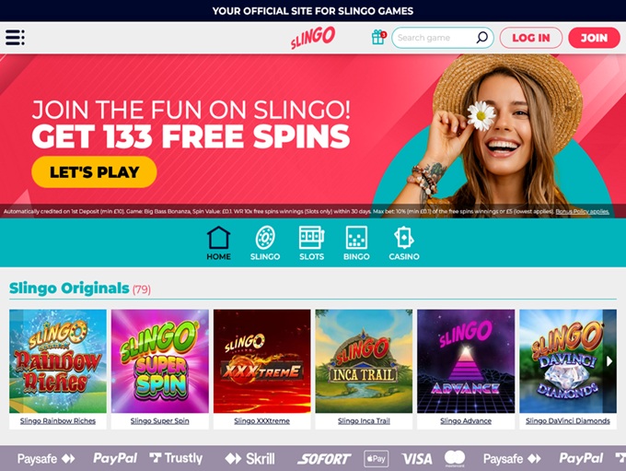Select the Slingo XXXtreme game thumbnail
Screen dimensions: 626x471
point(261,361)
